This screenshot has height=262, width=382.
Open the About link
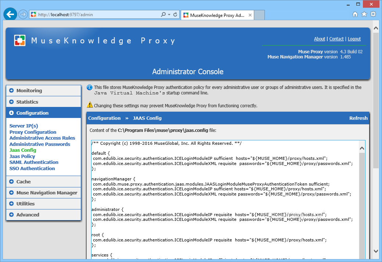coord(320,39)
